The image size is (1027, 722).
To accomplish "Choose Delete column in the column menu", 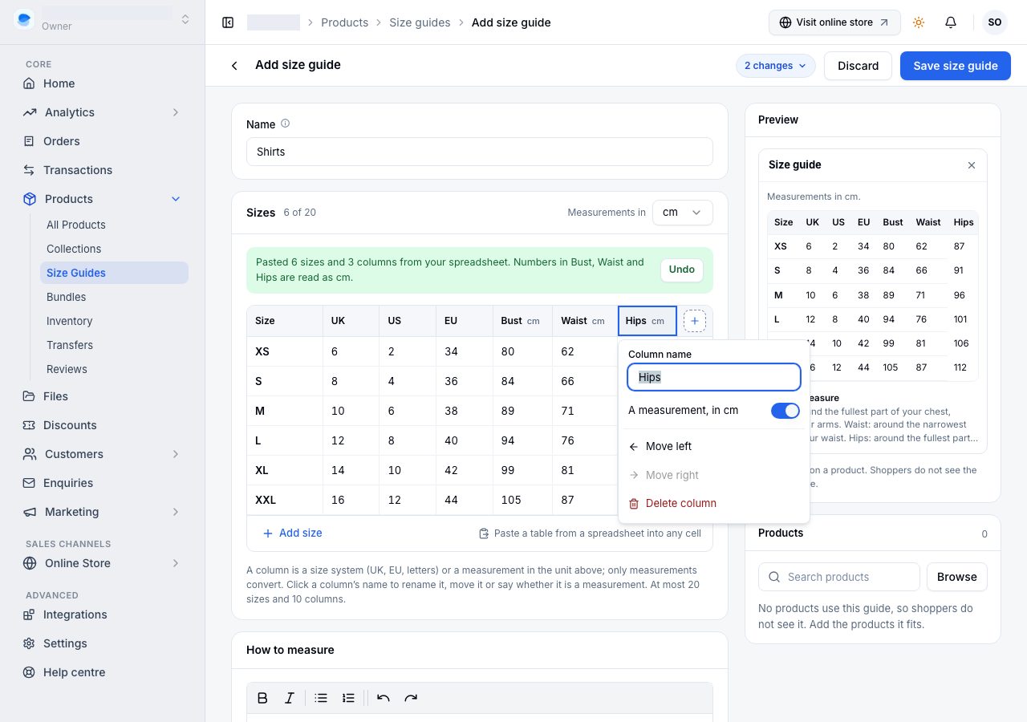I will click(714, 503).
